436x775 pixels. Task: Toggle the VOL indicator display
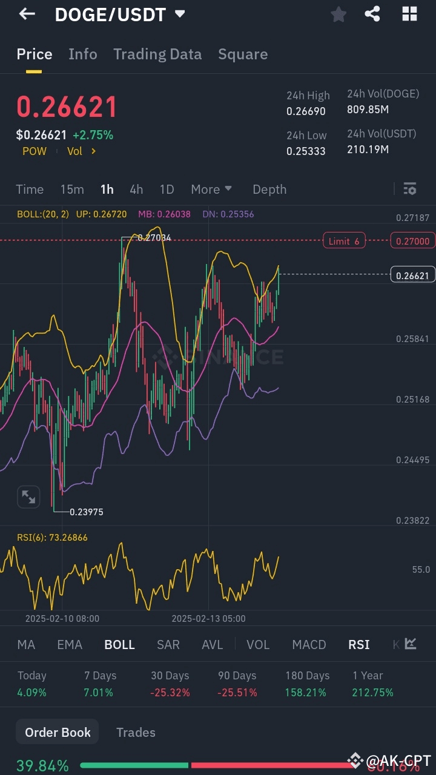click(258, 645)
